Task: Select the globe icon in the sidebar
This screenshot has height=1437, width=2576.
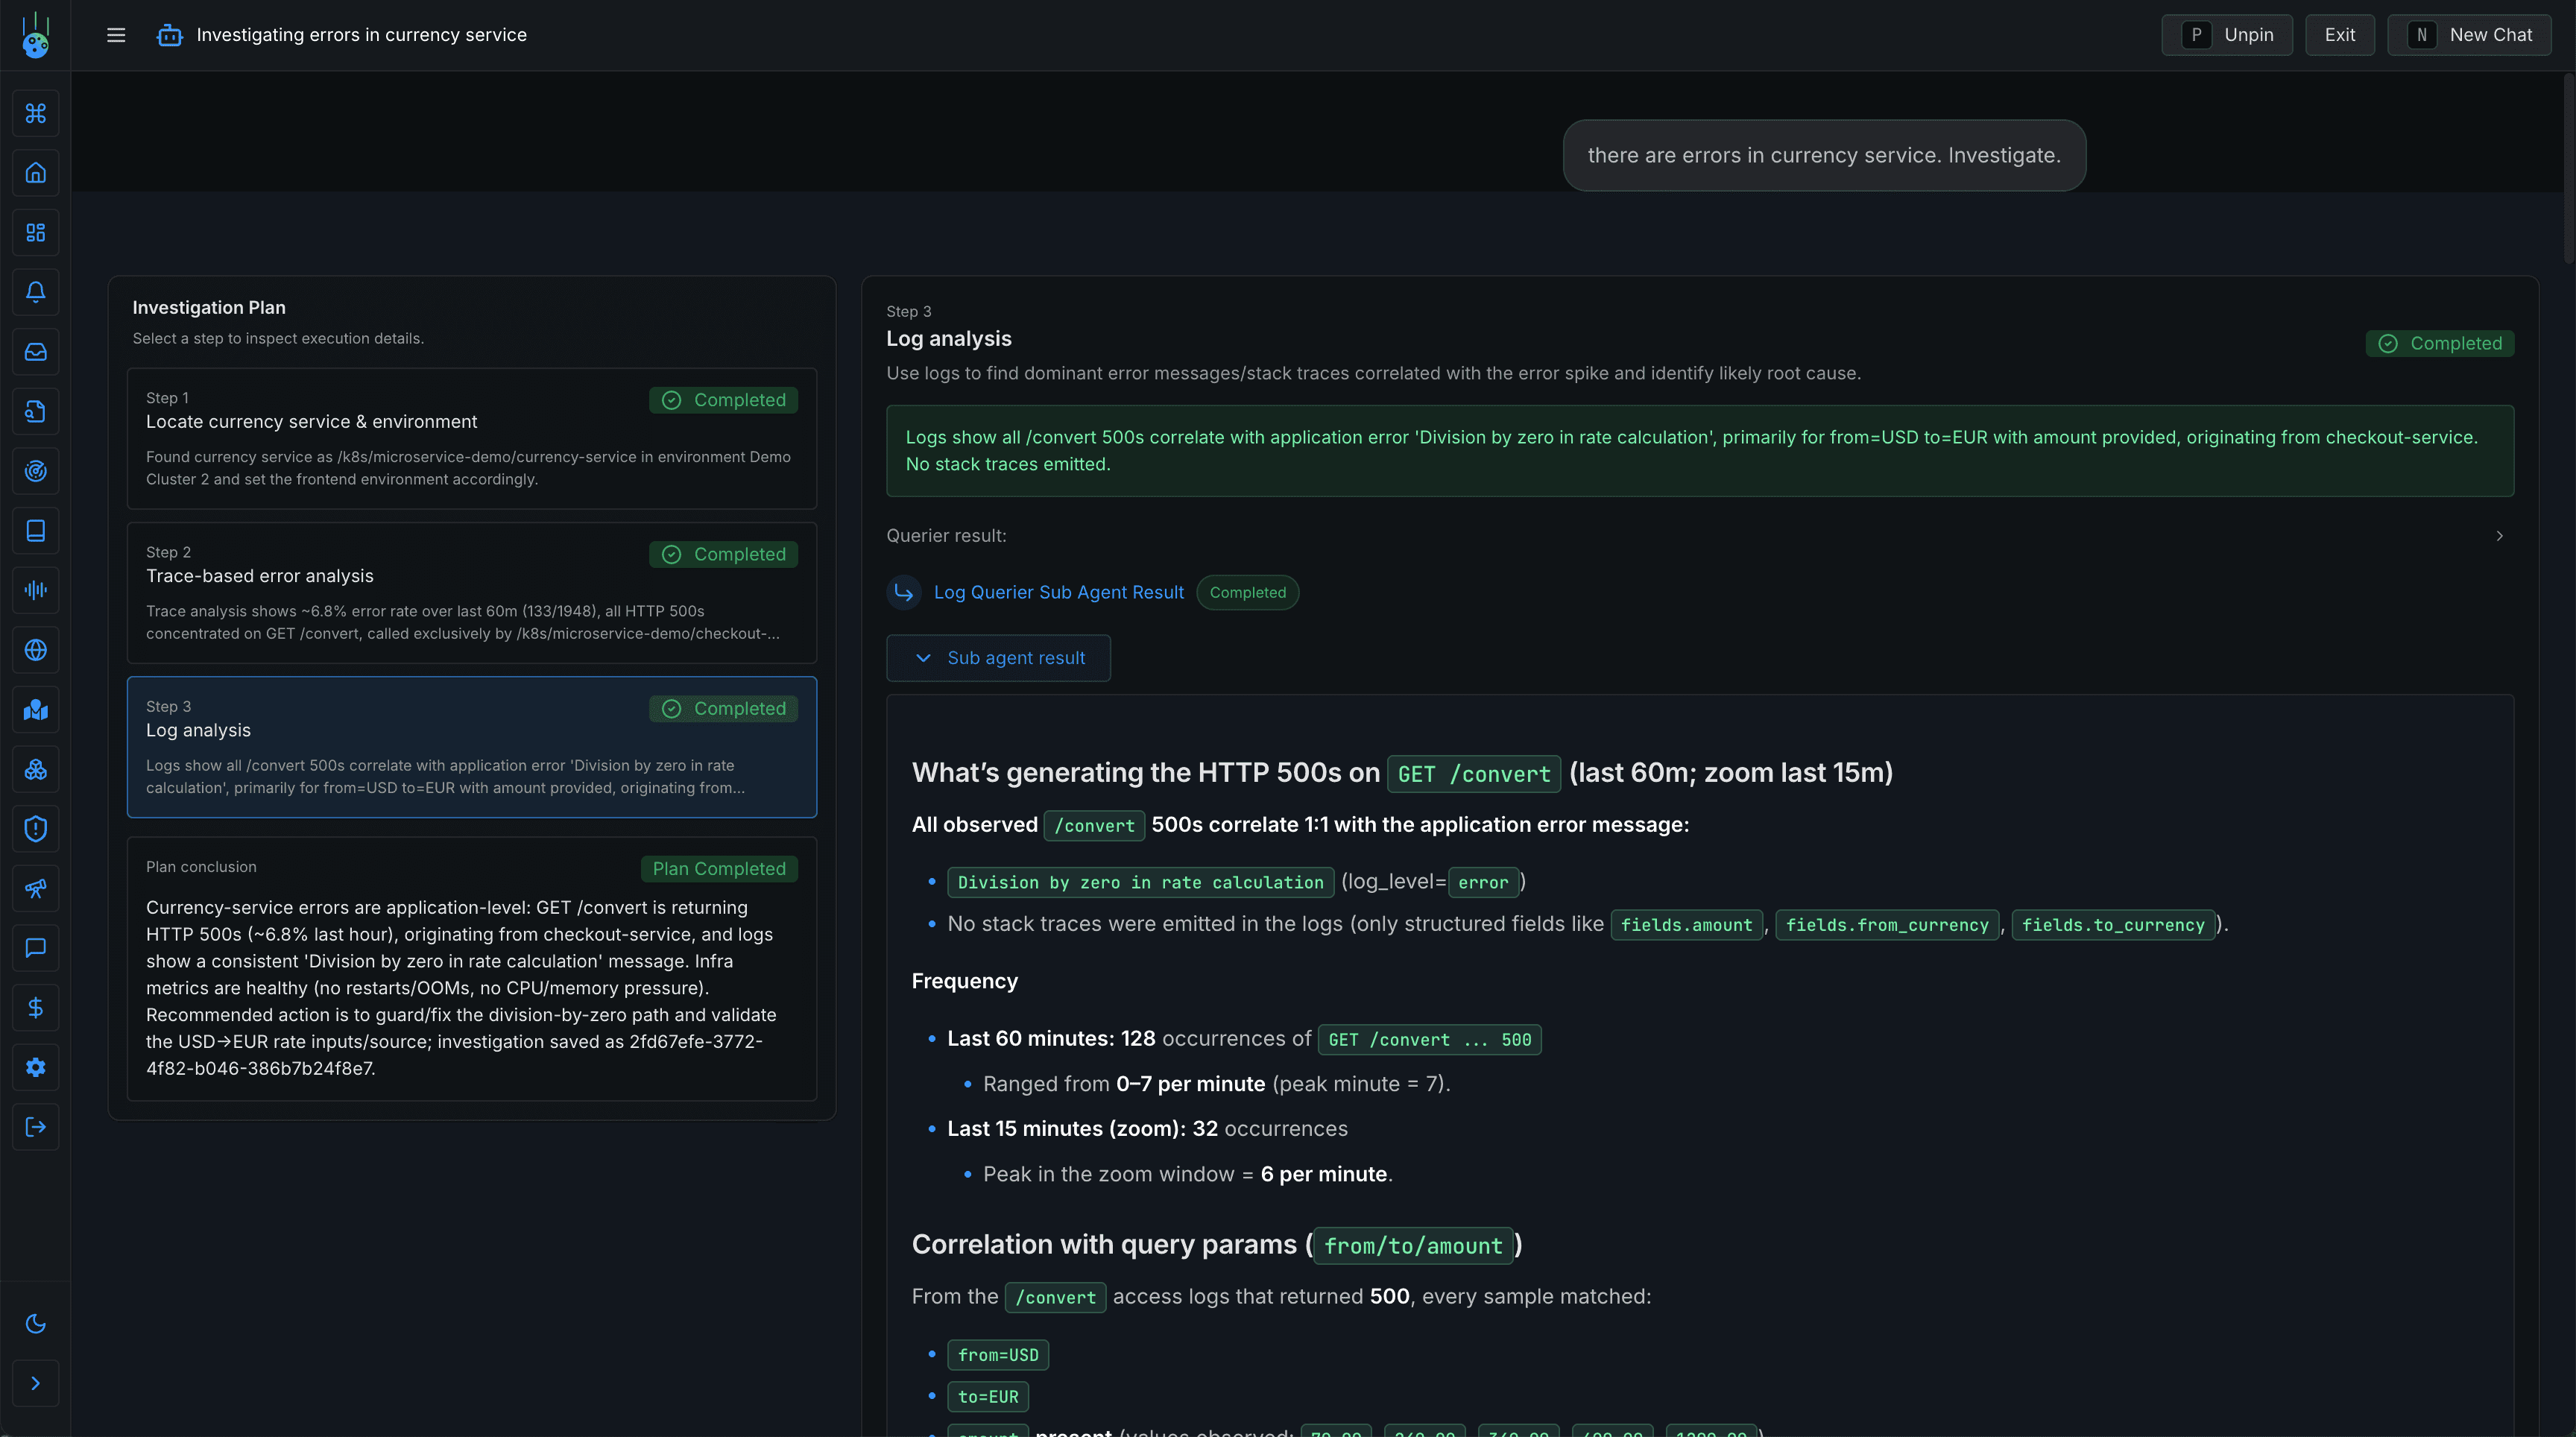Action: [36, 649]
